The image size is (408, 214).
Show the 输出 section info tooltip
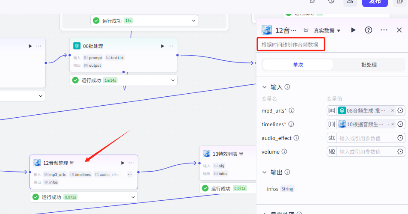287,172
